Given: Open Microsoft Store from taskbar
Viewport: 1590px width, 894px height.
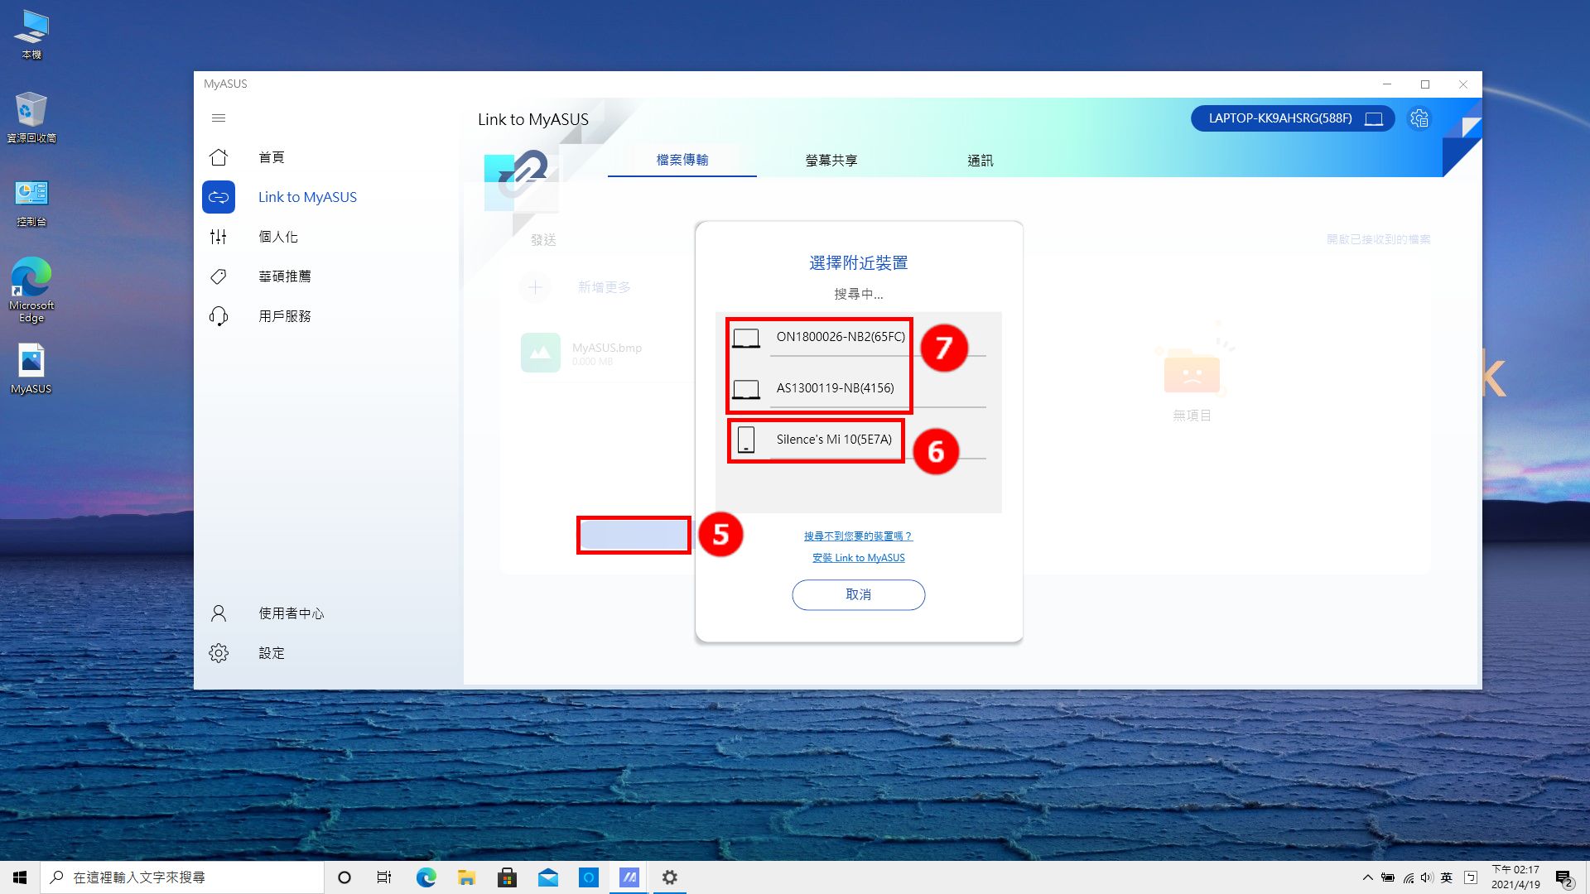Looking at the screenshot, I should [507, 877].
